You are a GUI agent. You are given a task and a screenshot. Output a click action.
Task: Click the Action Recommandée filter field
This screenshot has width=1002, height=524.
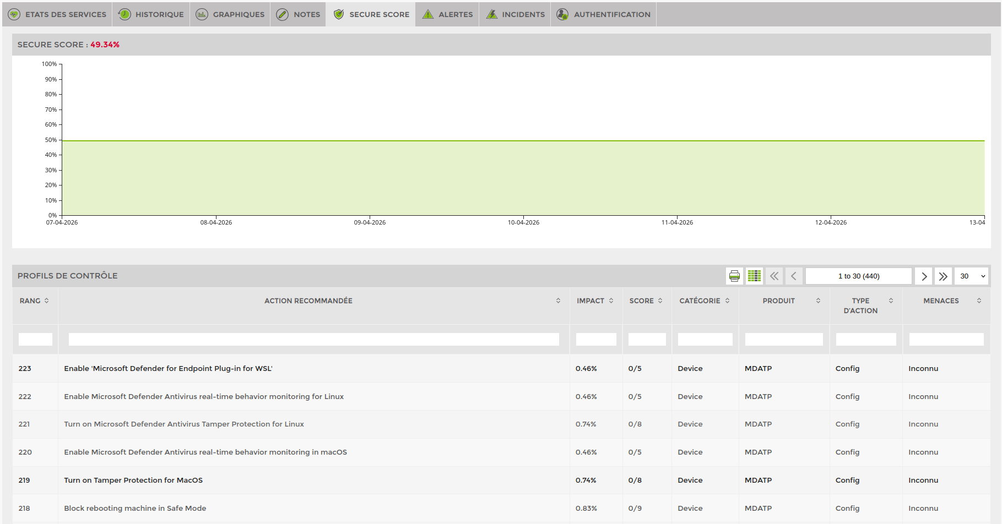tap(313, 340)
